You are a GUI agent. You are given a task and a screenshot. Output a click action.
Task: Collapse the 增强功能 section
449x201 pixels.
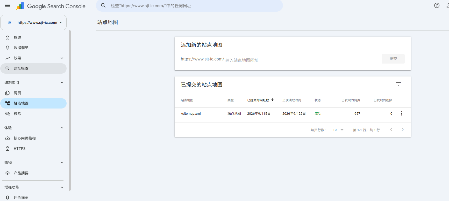62,187
